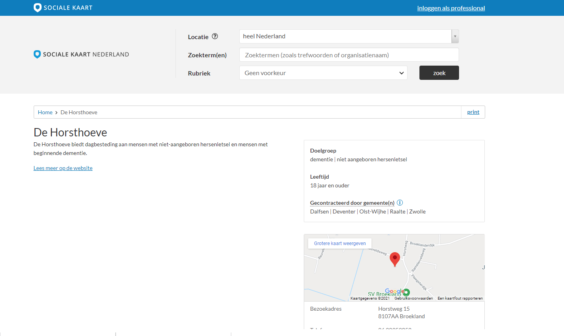Click the Sociale Kaart Nederland logo
Screen dimensions: 564x336
point(81,55)
